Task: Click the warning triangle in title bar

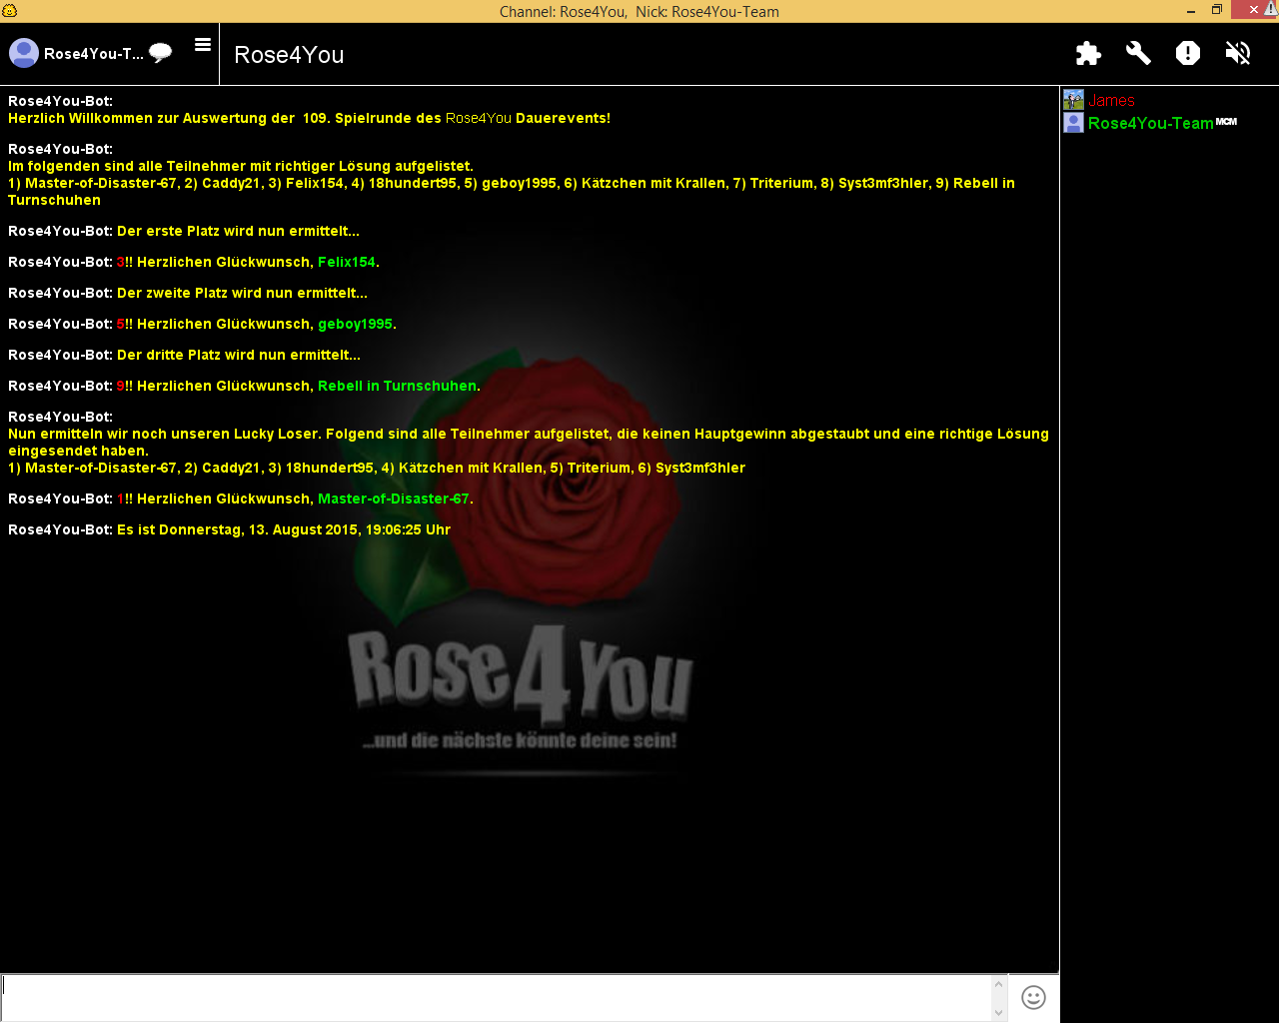Action: tap(1270, 9)
